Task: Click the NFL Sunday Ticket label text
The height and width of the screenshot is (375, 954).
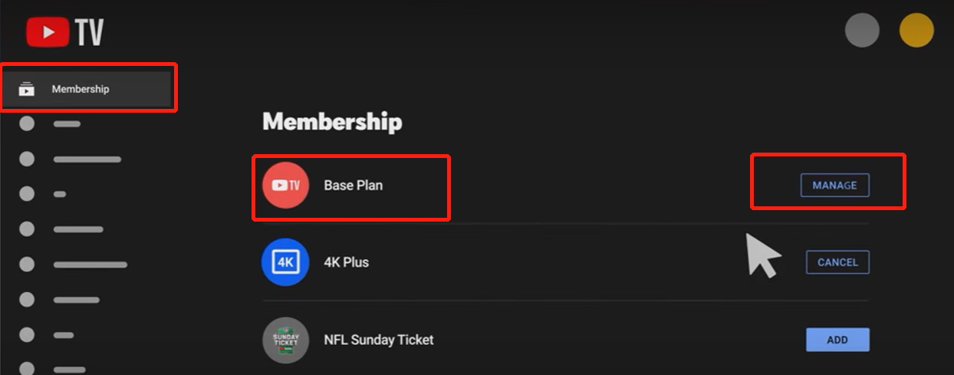Action: (x=379, y=340)
